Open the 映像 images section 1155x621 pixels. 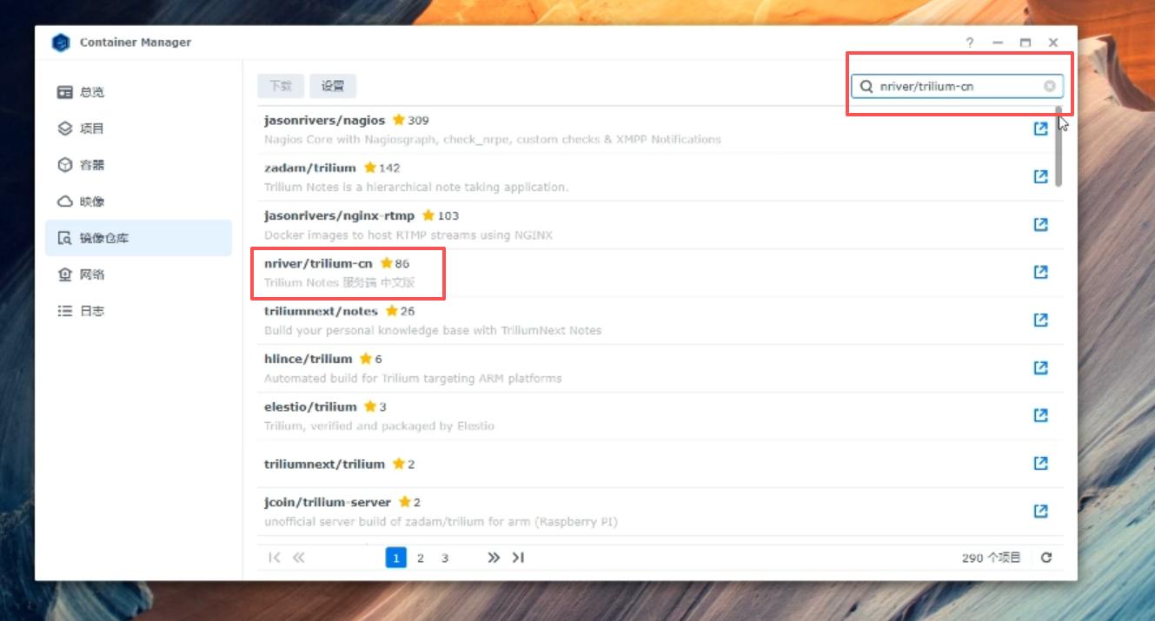91,201
